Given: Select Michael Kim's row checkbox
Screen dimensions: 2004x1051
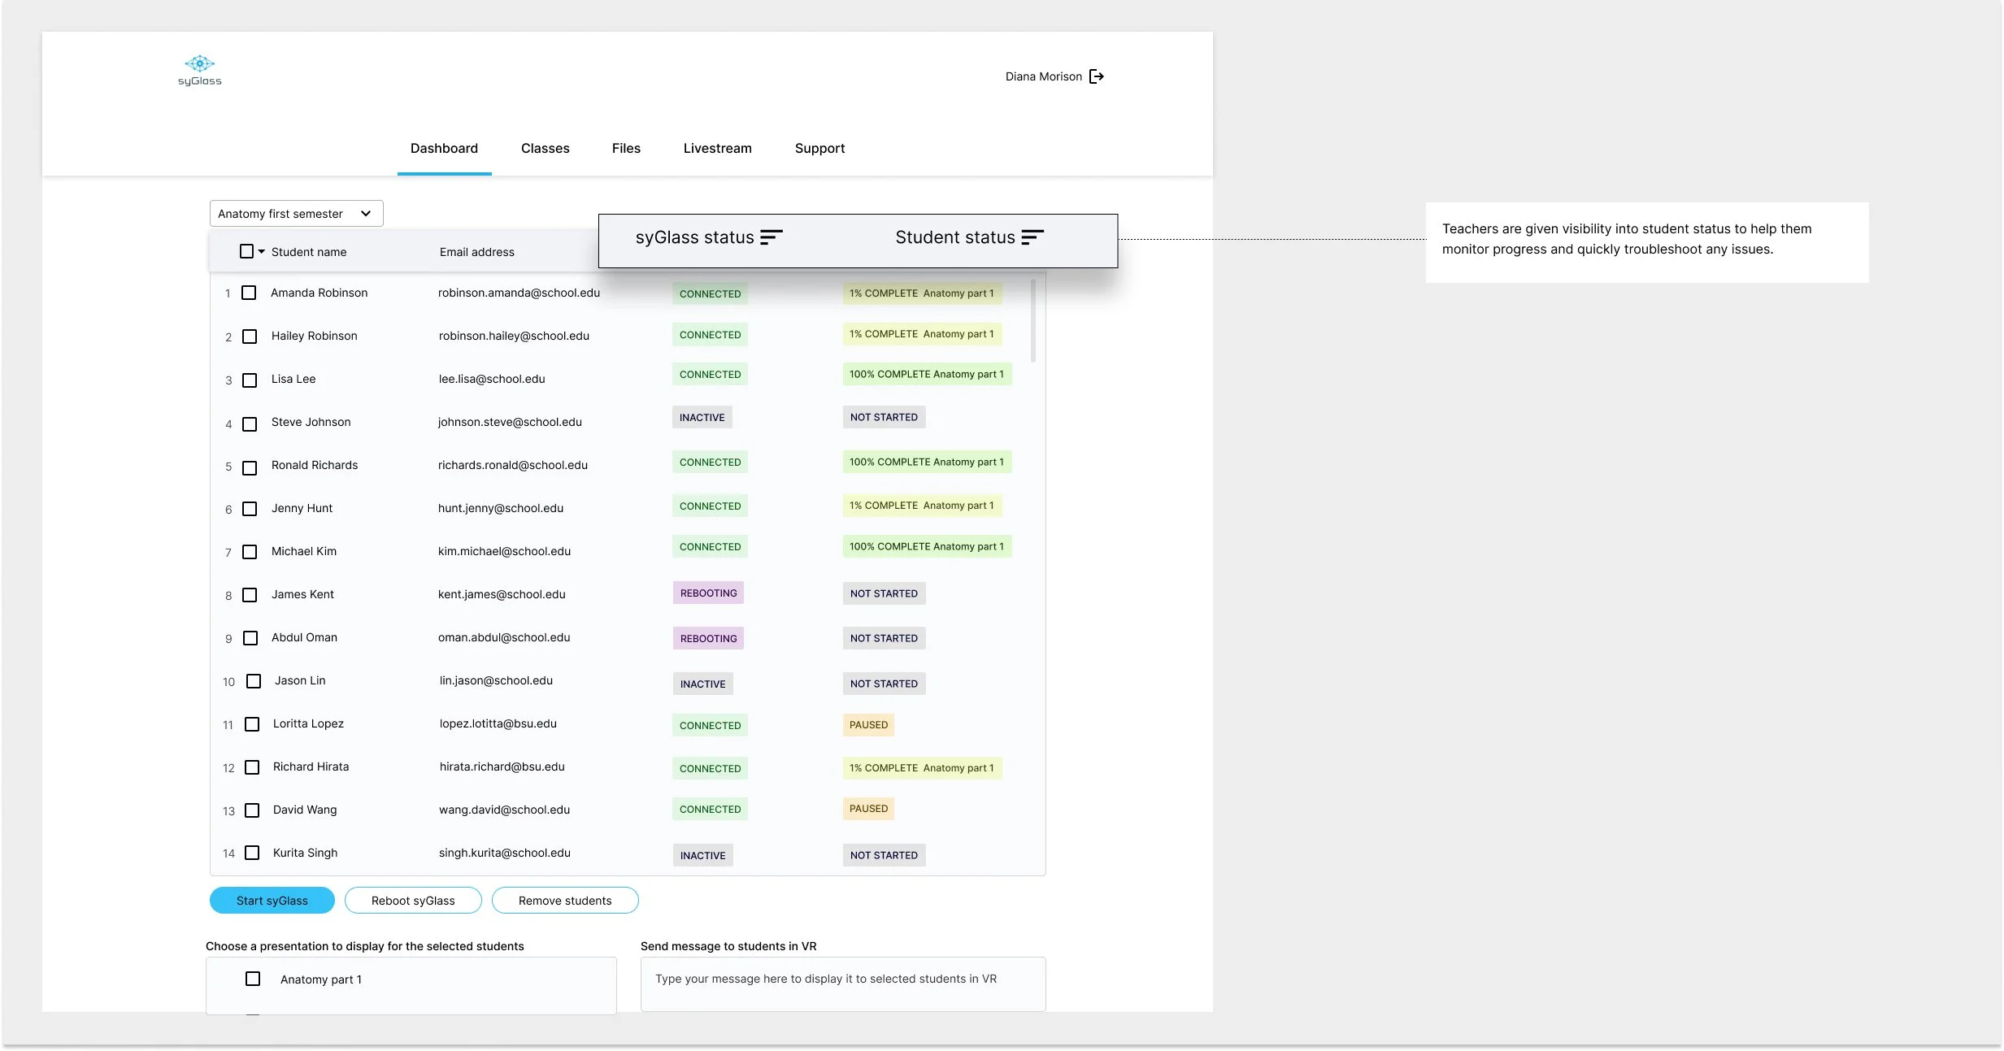Looking at the screenshot, I should (x=250, y=552).
